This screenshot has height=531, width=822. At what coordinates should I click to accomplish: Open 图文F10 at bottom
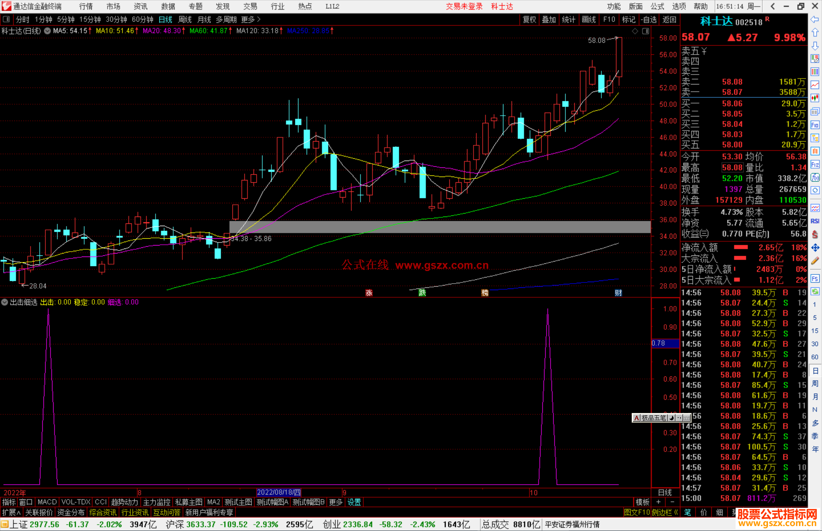click(x=637, y=512)
